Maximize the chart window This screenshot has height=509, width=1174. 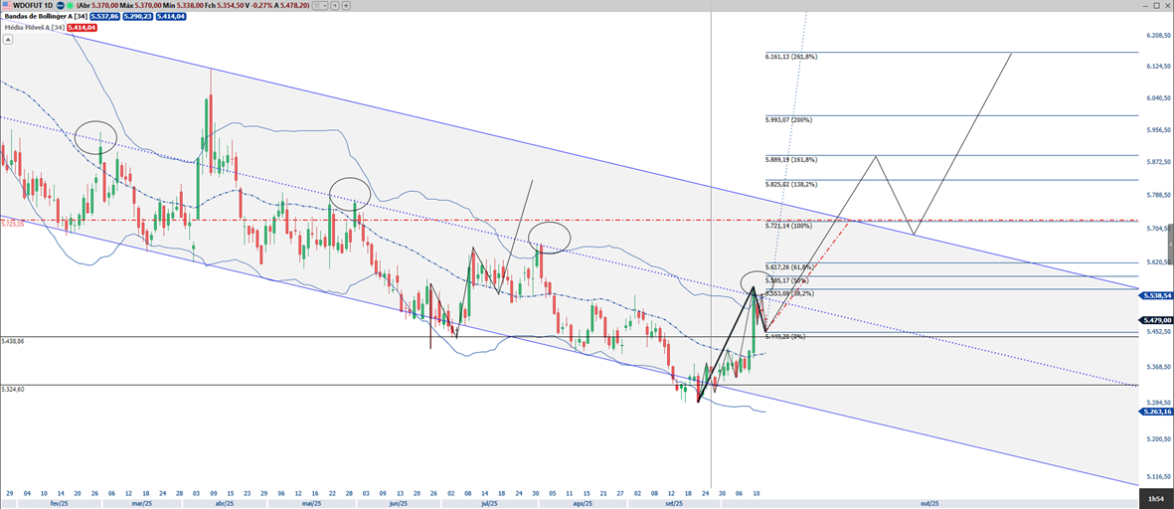click(x=1154, y=5)
